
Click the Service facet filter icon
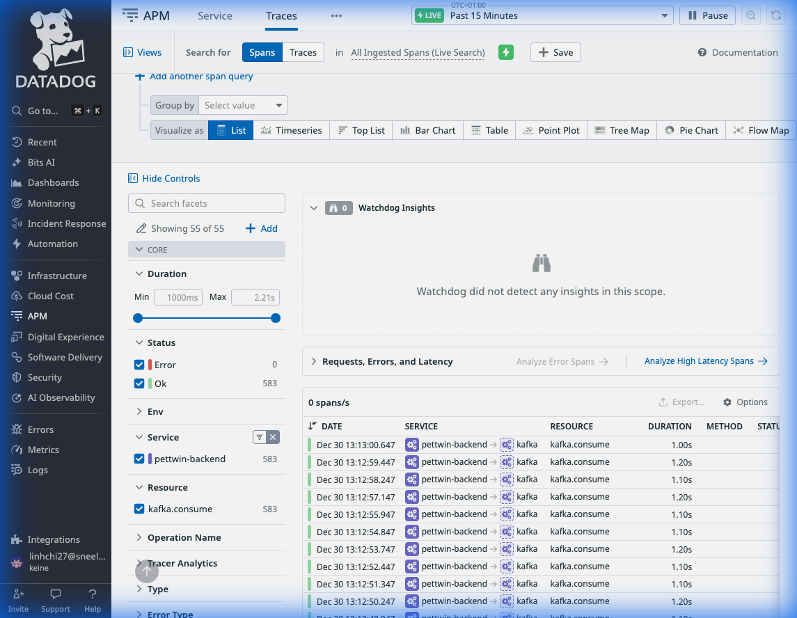pyautogui.click(x=260, y=437)
